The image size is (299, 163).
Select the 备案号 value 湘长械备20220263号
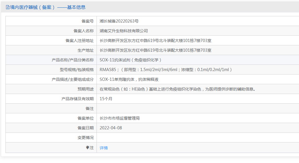119,21
